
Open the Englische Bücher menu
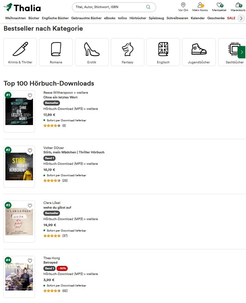pyautogui.click(x=55, y=18)
